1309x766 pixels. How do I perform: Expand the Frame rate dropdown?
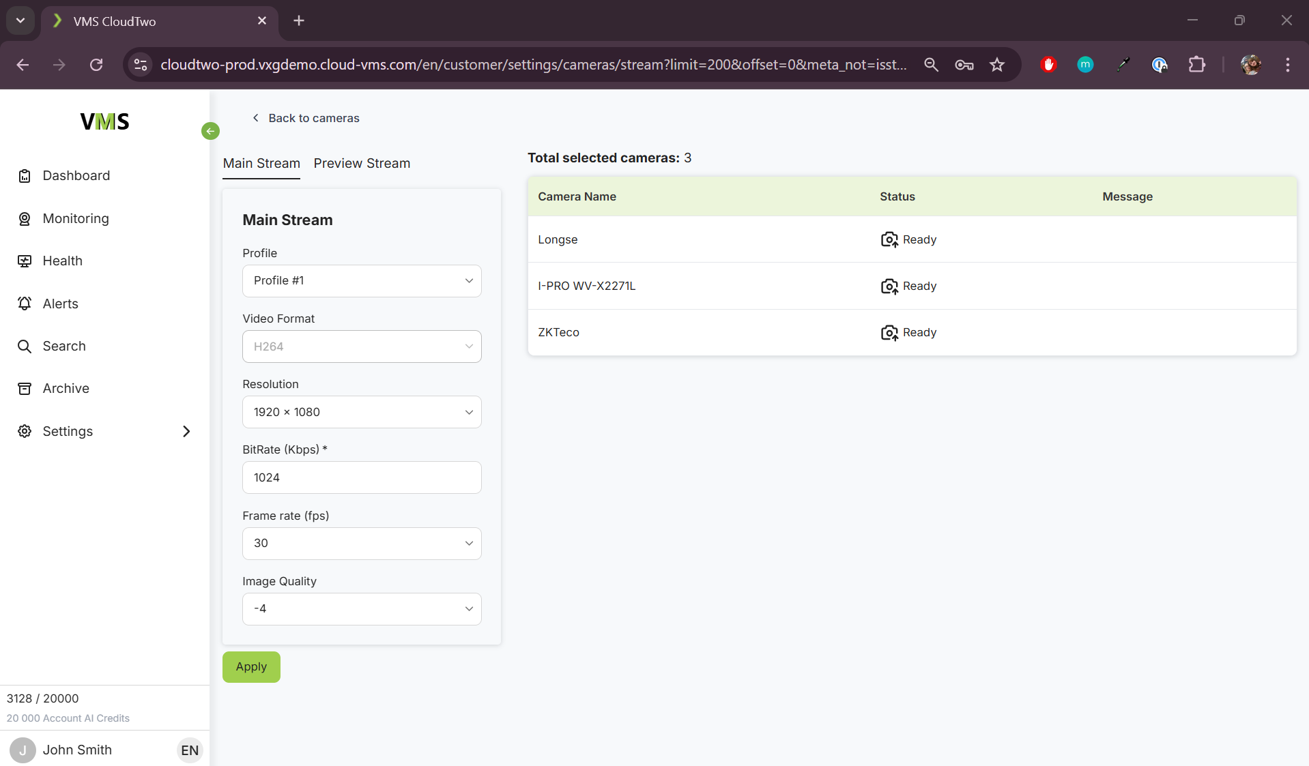click(362, 544)
